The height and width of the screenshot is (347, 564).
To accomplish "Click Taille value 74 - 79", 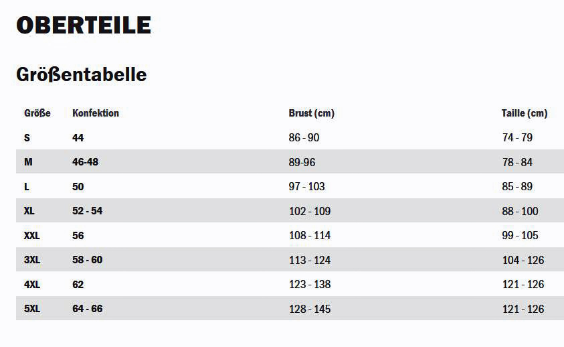I will click(517, 137).
